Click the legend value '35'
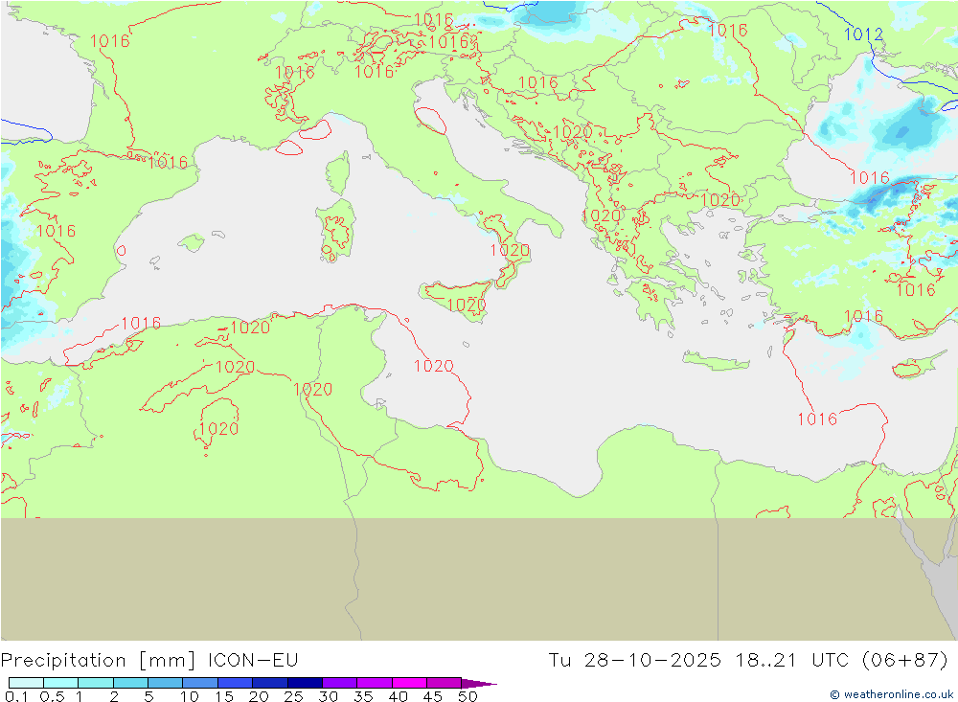The height and width of the screenshot is (702, 958). pos(363,696)
